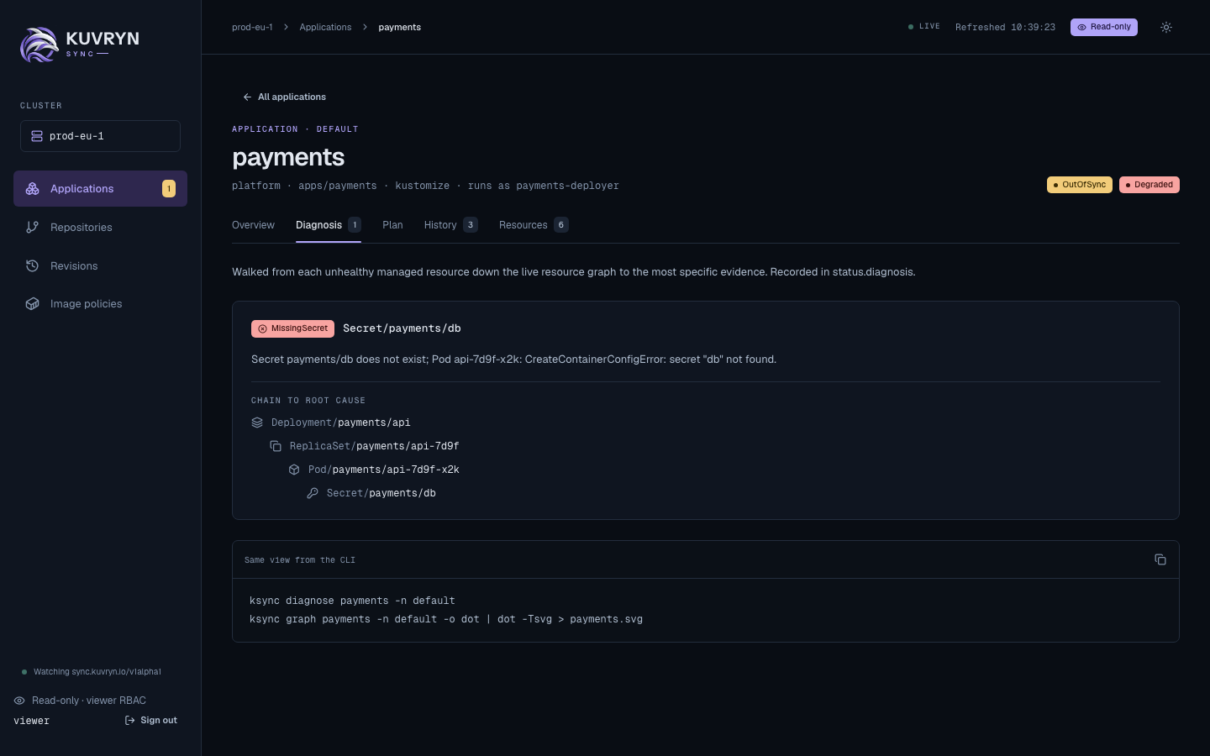Click the eye icon next to Read-only viewer RBAC
This screenshot has width=1210, height=756.
19,701
